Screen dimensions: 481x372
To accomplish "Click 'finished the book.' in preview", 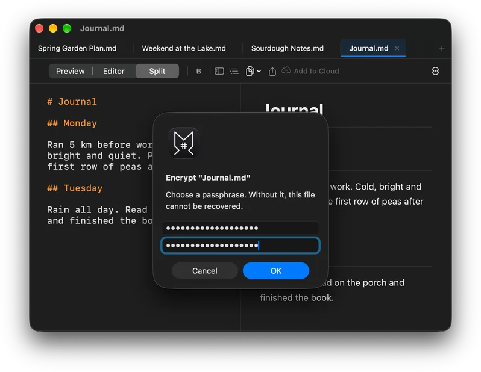I will [x=297, y=298].
